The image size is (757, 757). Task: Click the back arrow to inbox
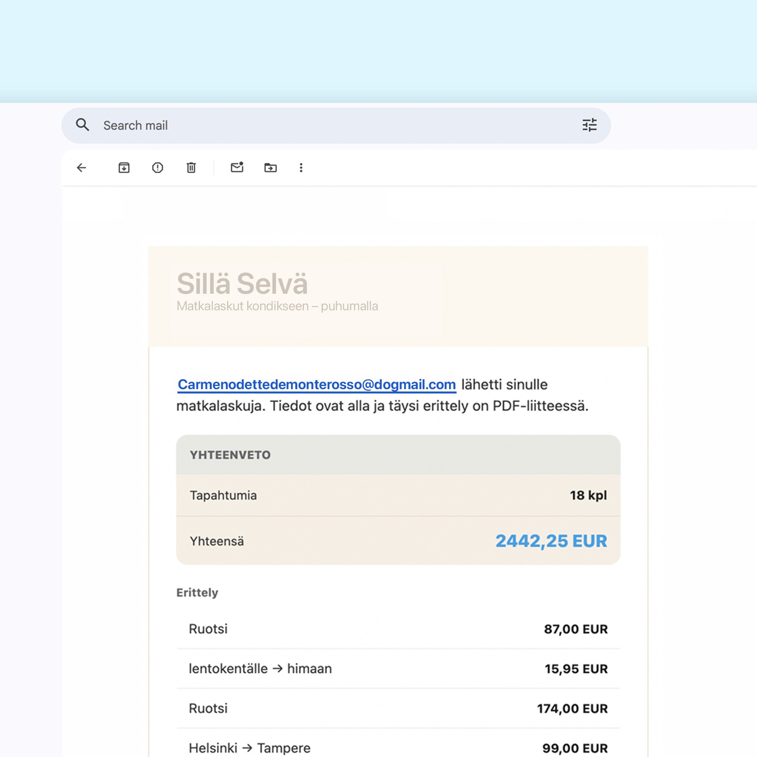coord(82,168)
